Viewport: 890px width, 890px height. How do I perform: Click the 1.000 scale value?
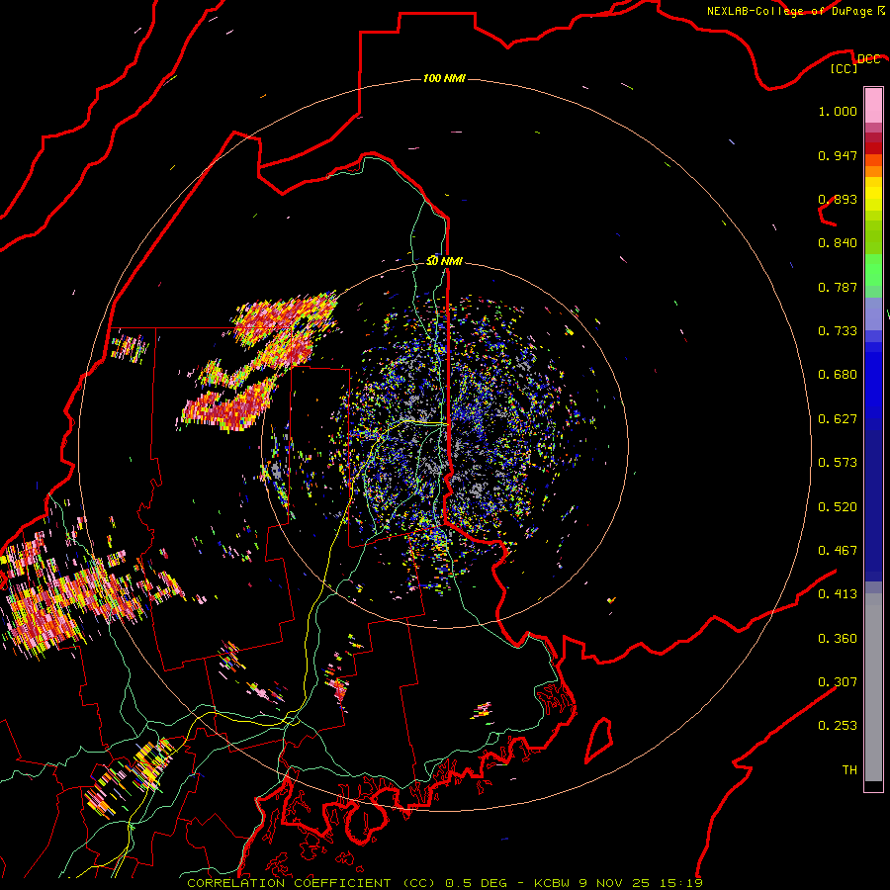tap(838, 112)
